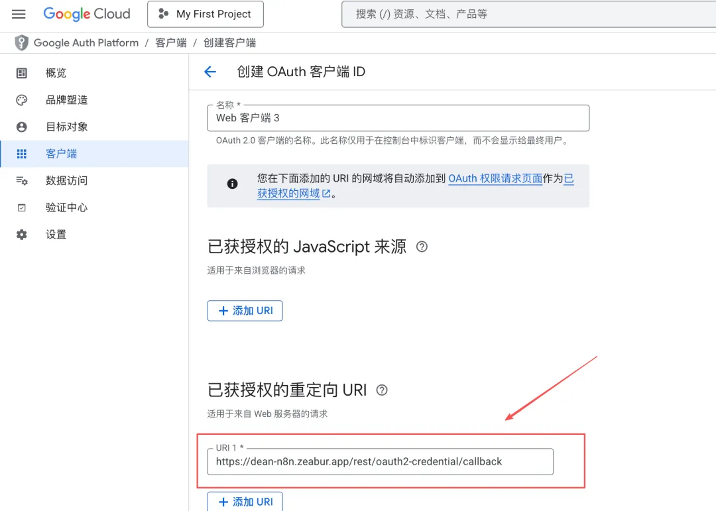Click the 概览 dashboard icon
Screen dimensions: 716x511
(21, 73)
